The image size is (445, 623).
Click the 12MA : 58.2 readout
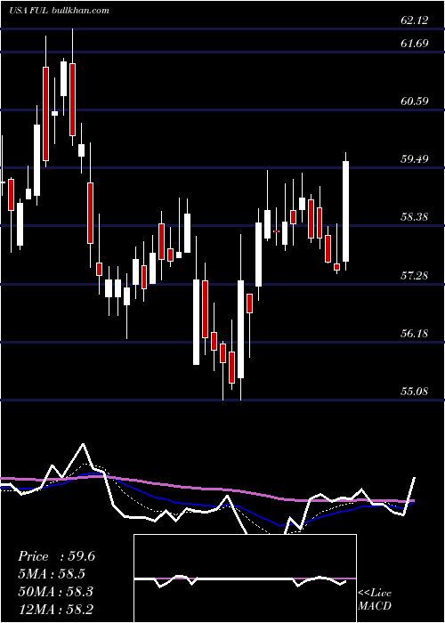point(55,609)
